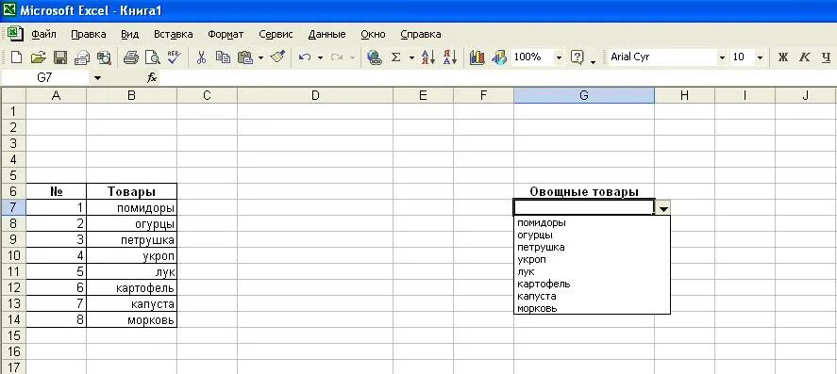The width and height of the screenshot is (837, 374).
Task: Choose картофель from dropdown list
Action: tap(592, 284)
